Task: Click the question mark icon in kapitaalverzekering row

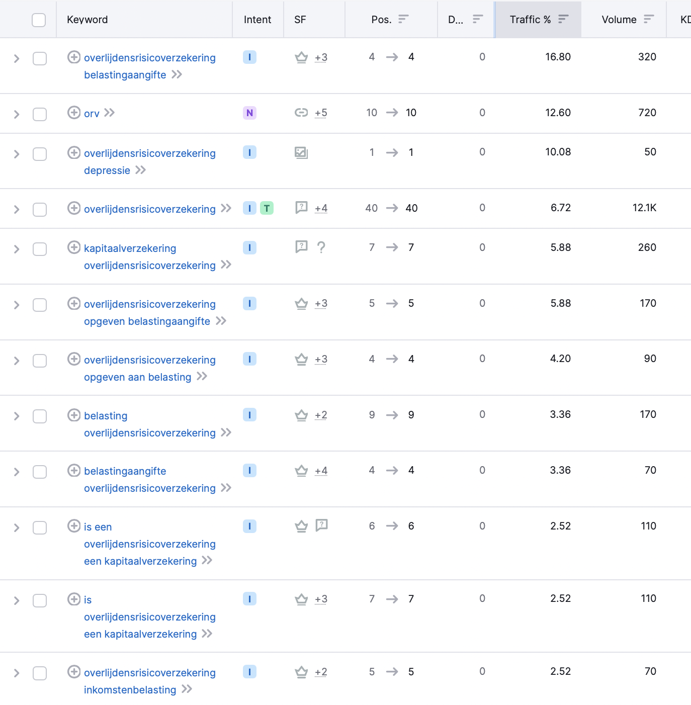Action: 321,247
